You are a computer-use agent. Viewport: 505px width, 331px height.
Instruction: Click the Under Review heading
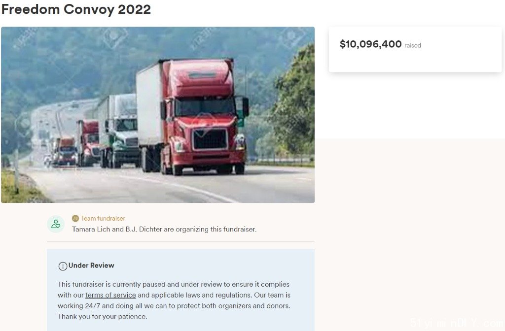91,265
